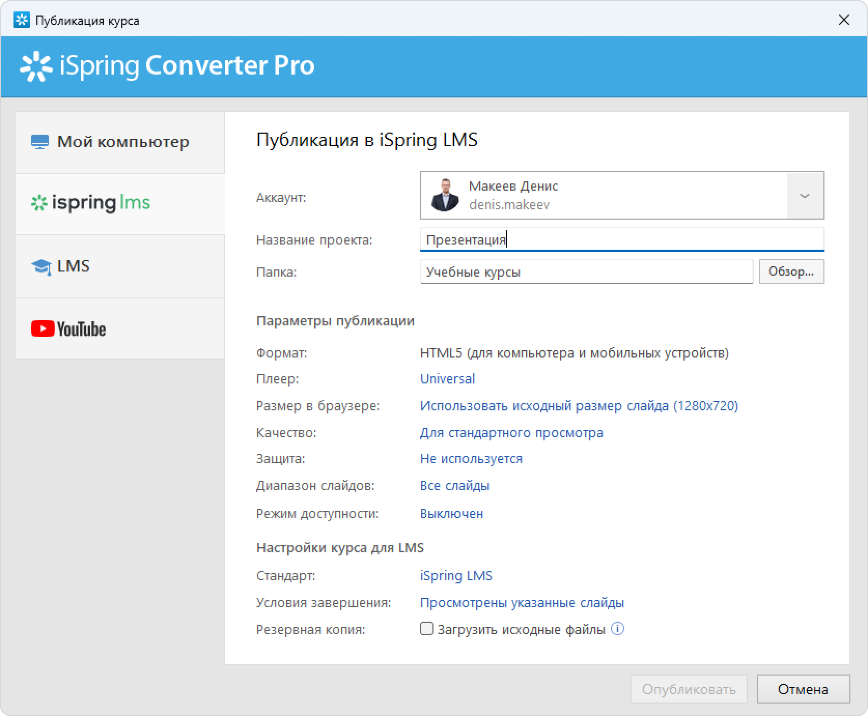
Task: Click the Публикация в iSpring LMS heading
Action: tap(367, 140)
